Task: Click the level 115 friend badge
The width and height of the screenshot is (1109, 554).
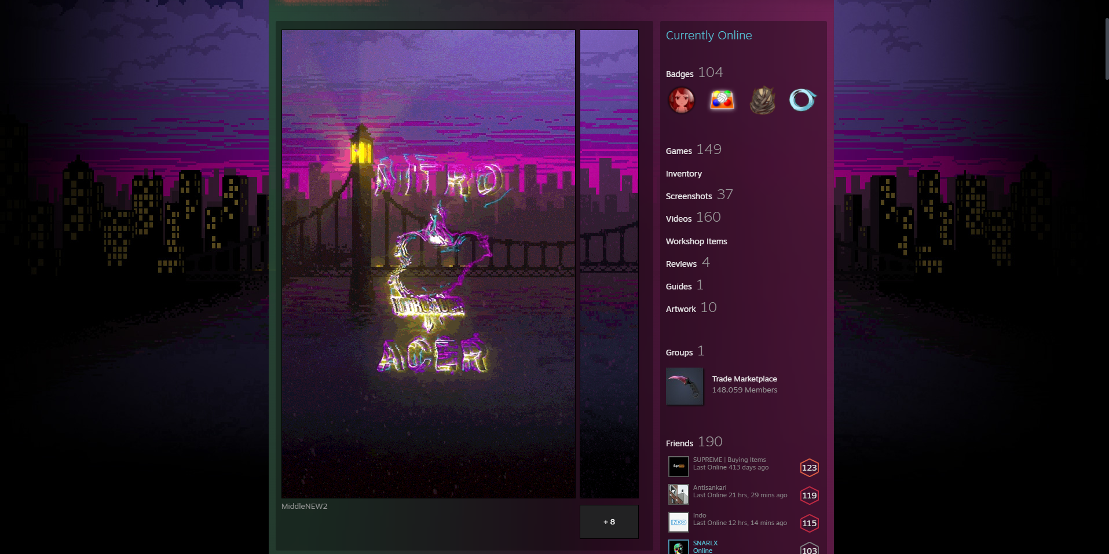Action: (810, 523)
